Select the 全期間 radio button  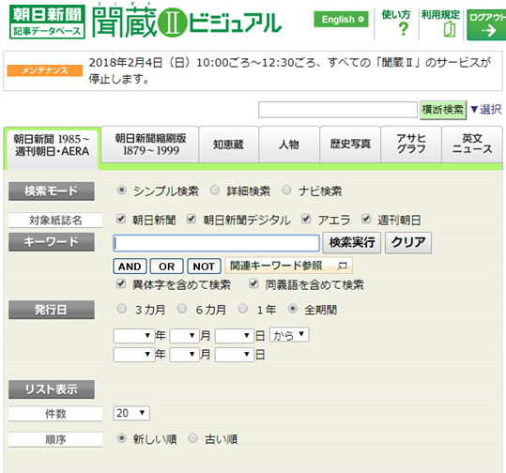pyautogui.click(x=293, y=309)
